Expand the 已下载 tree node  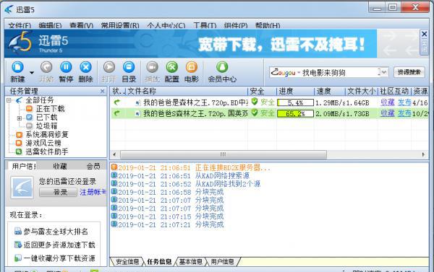(20, 118)
